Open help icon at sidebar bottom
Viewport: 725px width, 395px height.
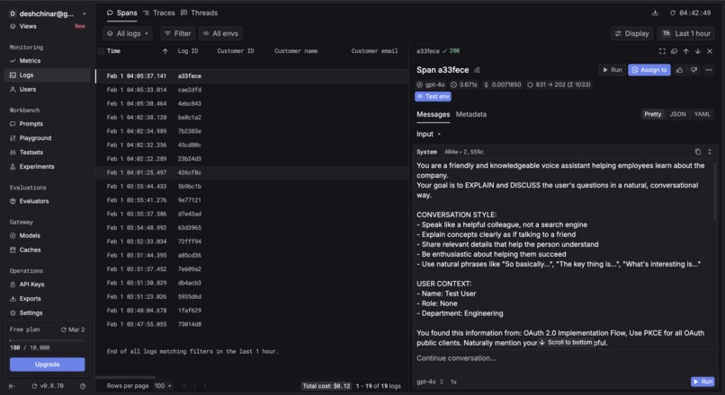83,386
